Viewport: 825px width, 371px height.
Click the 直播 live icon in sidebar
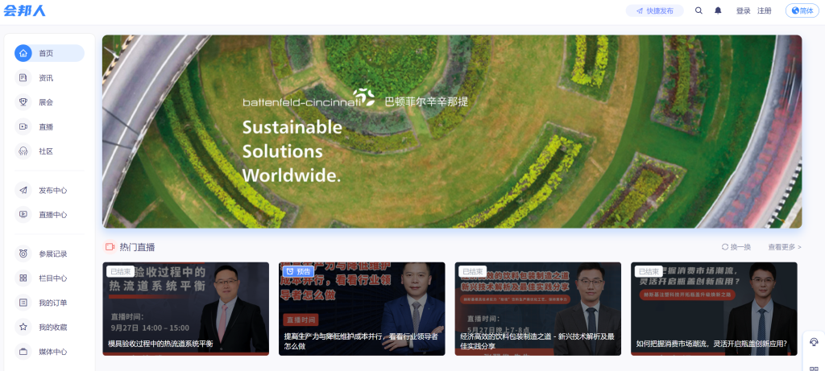[x=23, y=126]
